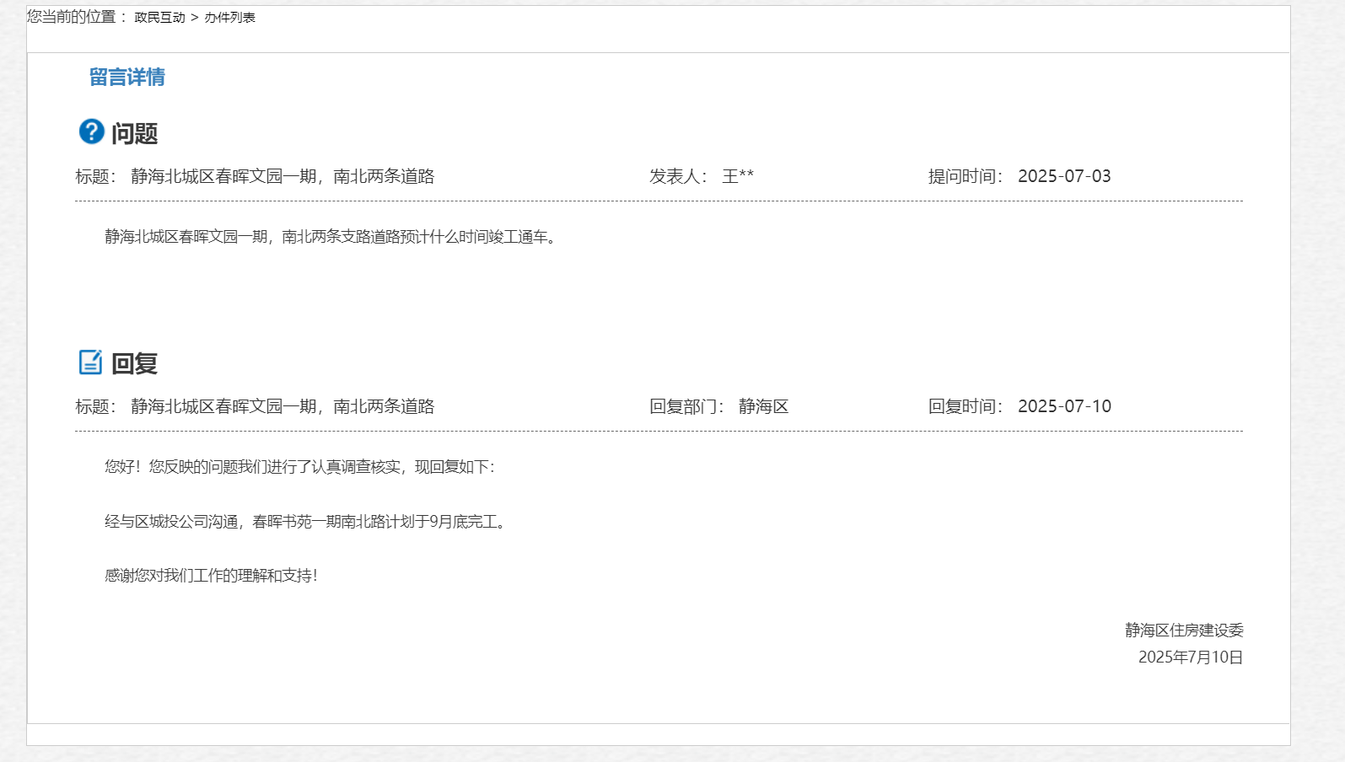Viewport: 1345px width, 762px height.
Task: Click the reply title text under 回复
Action: coord(282,406)
